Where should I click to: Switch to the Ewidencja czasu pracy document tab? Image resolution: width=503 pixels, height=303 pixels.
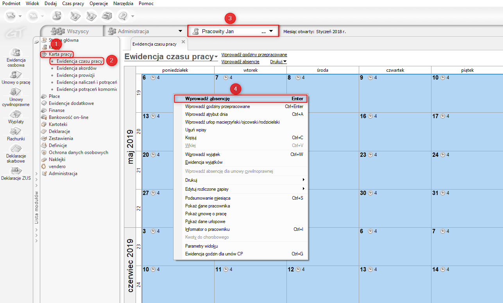(x=154, y=44)
